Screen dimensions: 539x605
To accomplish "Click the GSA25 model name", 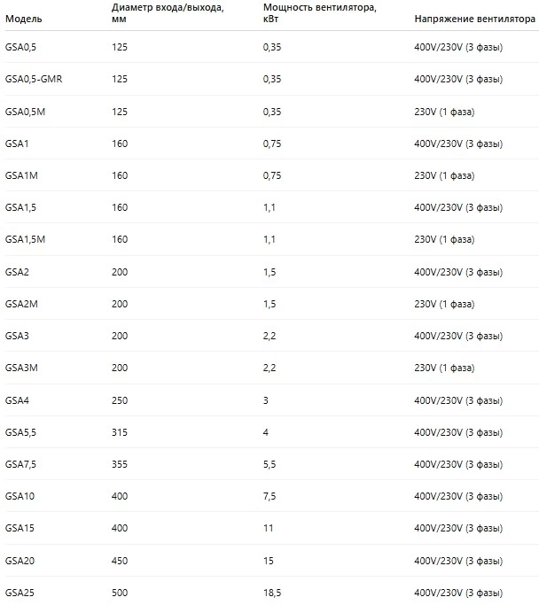I will pyautogui.click(x=20, y=592).
